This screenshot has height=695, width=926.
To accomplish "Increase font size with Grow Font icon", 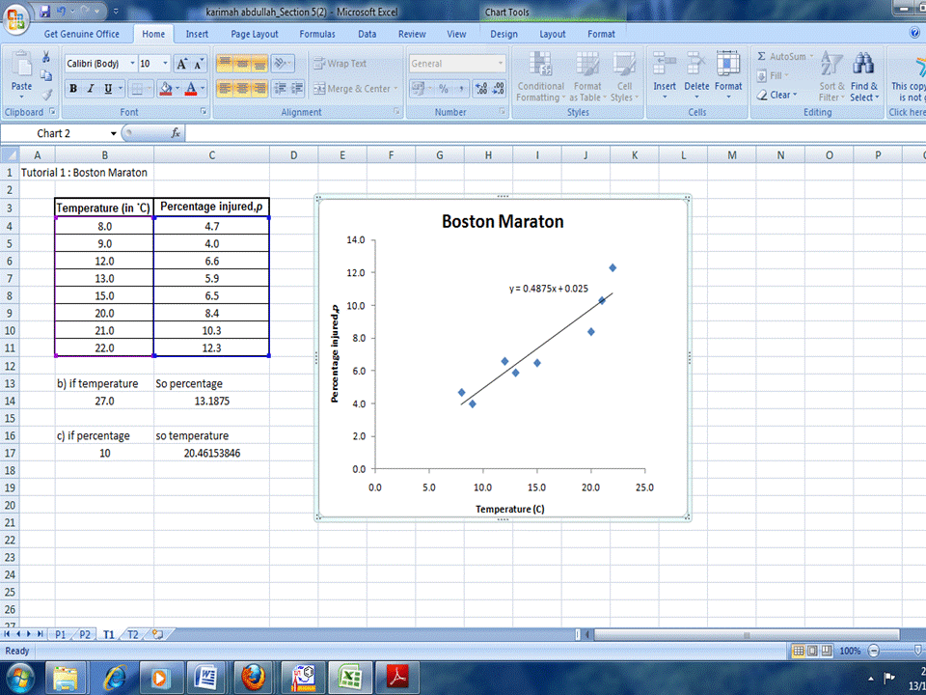I will tap(182, 64).
